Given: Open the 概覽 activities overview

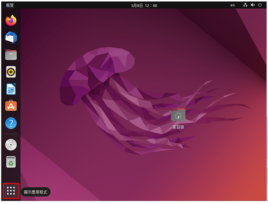Looking at the screenshot, I should (10, 5).
